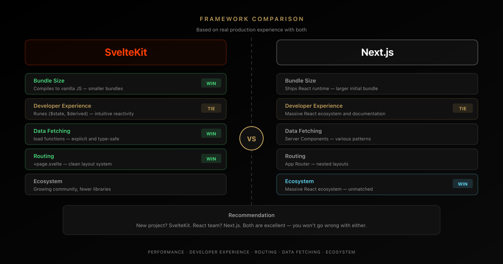This screenshot has height=264, width=503.
Task: Click the TIE badge beside Next.js Developer Experience
Action: pyautogui.click(x=462, y=108)
